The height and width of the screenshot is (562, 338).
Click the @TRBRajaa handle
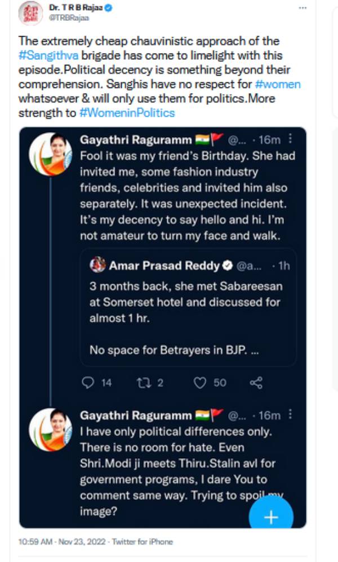click(69, 18)
